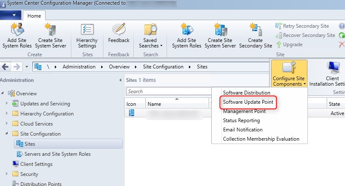Collapse the Administration navigation pane
345x186 pixels.
coord(120,80)
